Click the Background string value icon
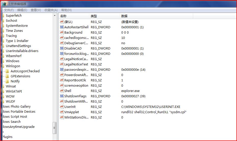This screenshot has width=237, height=141. pos(62,32)
